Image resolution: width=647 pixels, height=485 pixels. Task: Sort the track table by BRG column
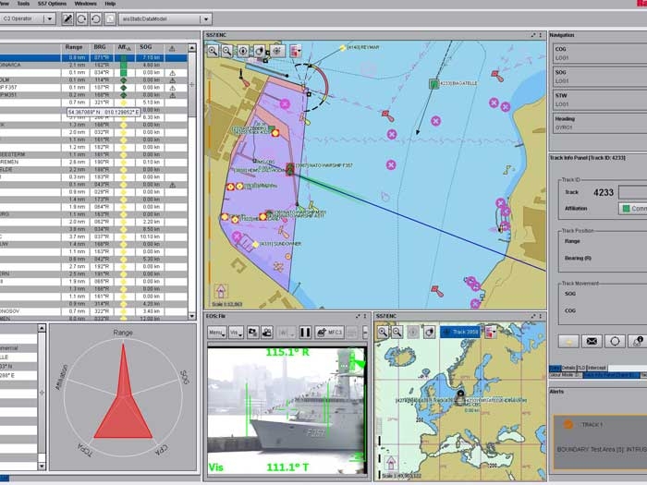100,47
